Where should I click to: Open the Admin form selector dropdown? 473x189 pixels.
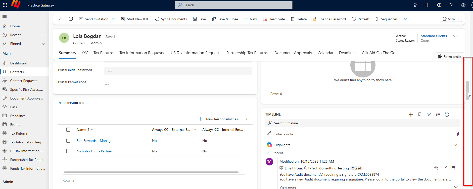98,43
